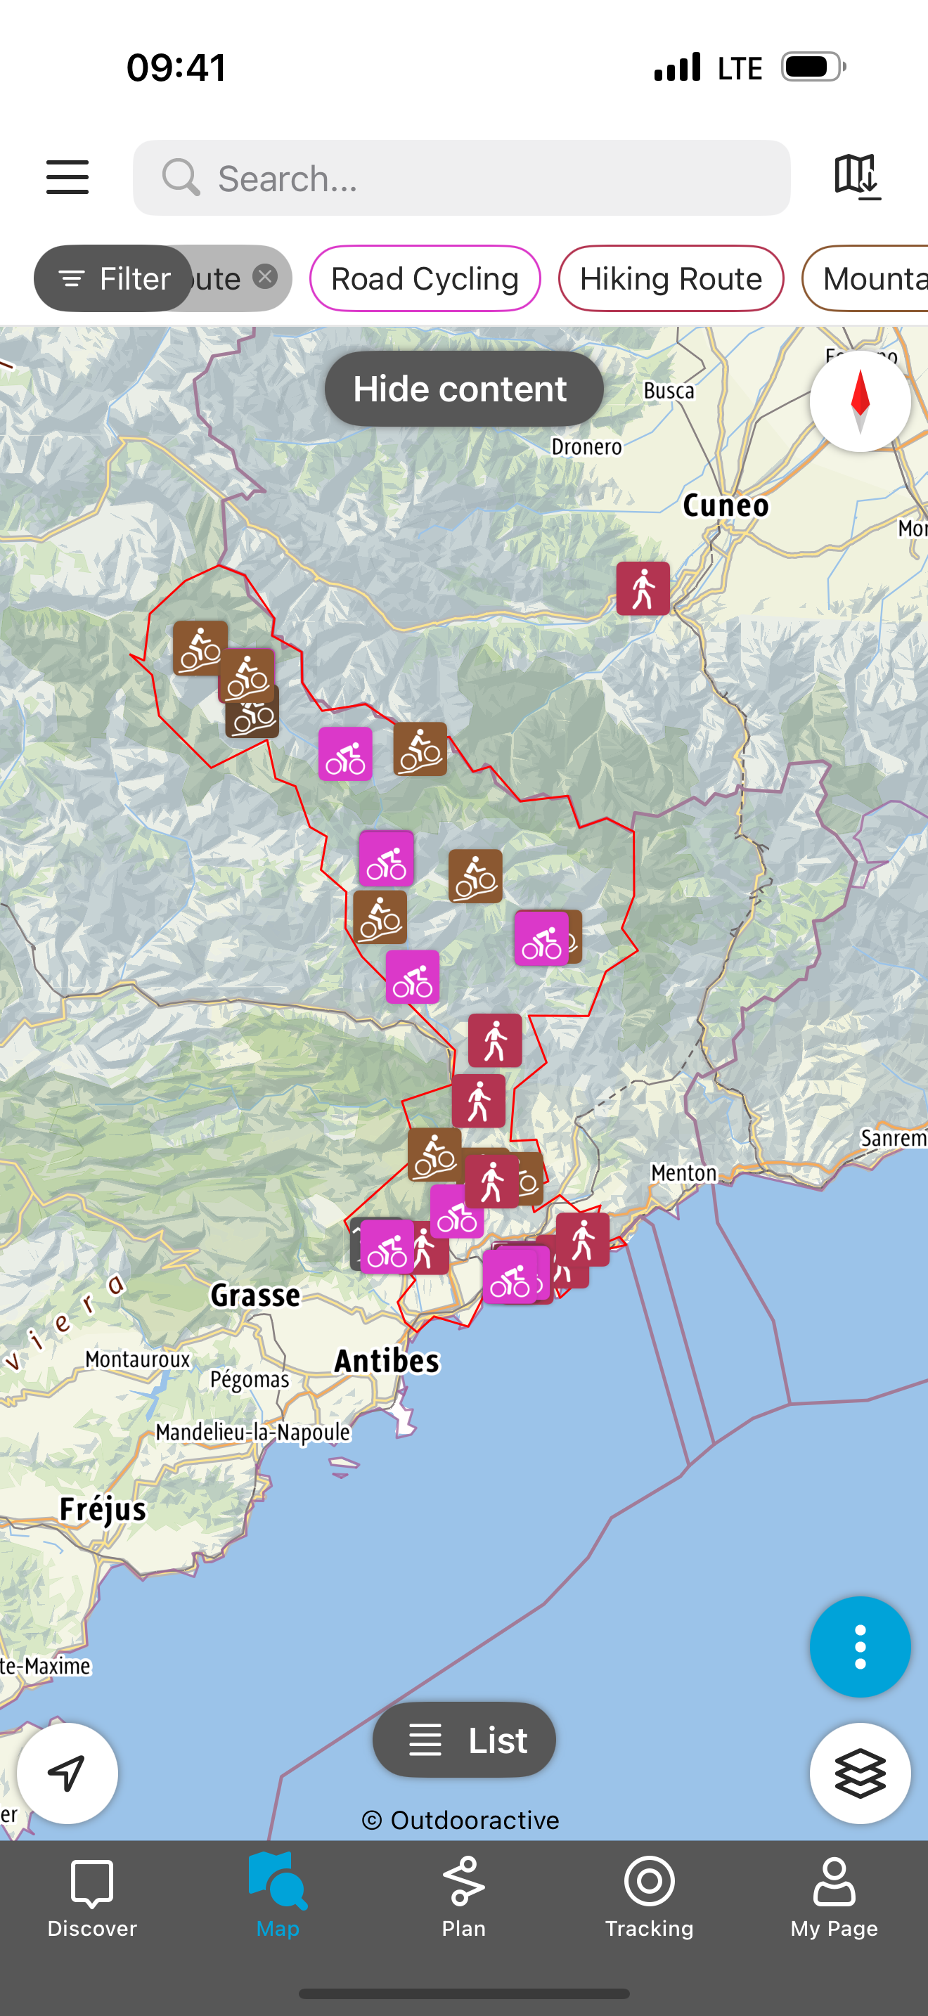Center map on my location arrow
This screenshot has height=2016, width=928.
[67, 1773]
